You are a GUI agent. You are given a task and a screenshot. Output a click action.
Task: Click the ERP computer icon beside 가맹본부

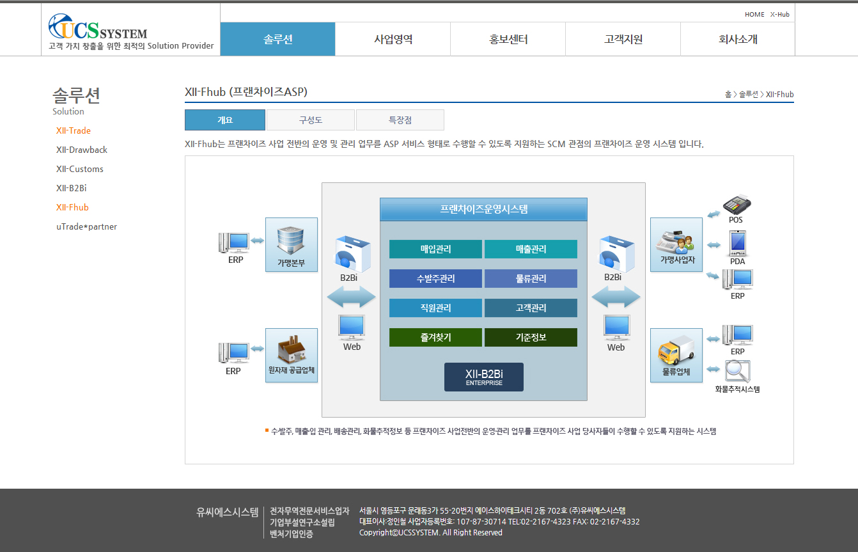tap(234, 242)
